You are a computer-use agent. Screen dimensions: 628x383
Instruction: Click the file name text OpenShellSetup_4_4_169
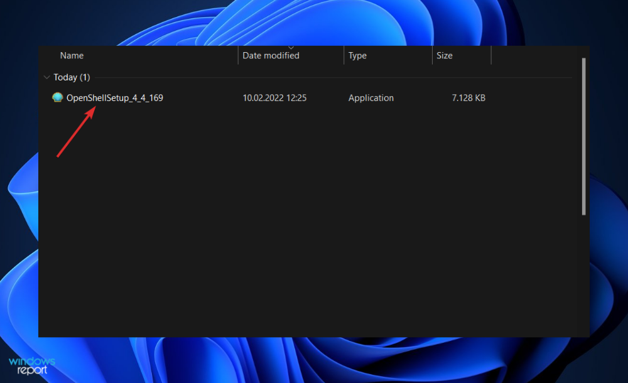[114, 97]
